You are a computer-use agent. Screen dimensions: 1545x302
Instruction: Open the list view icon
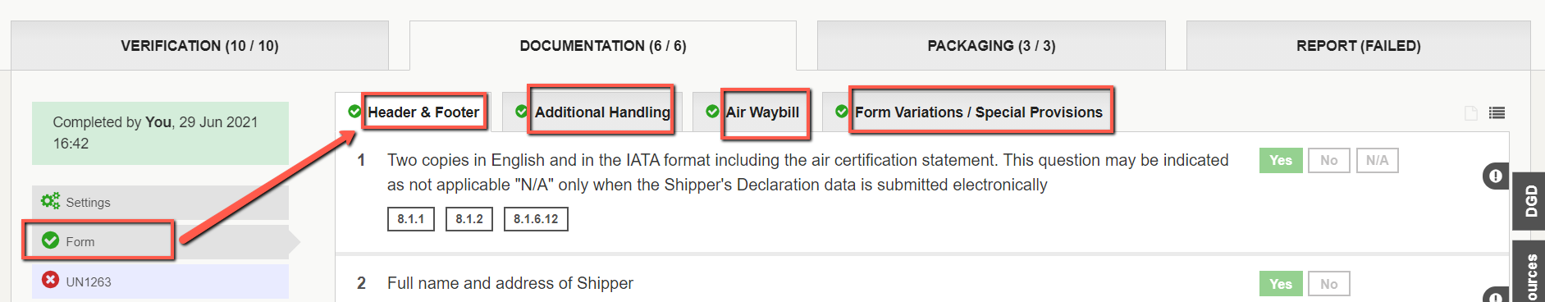[1497, 113]
